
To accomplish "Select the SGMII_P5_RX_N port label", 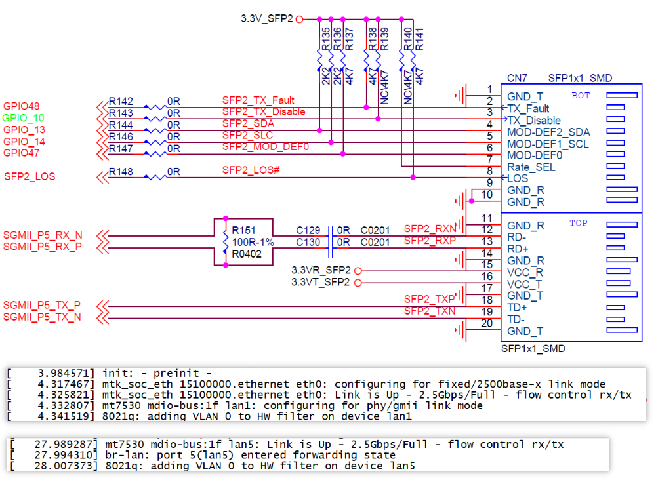I will click(x=43, y=235).
